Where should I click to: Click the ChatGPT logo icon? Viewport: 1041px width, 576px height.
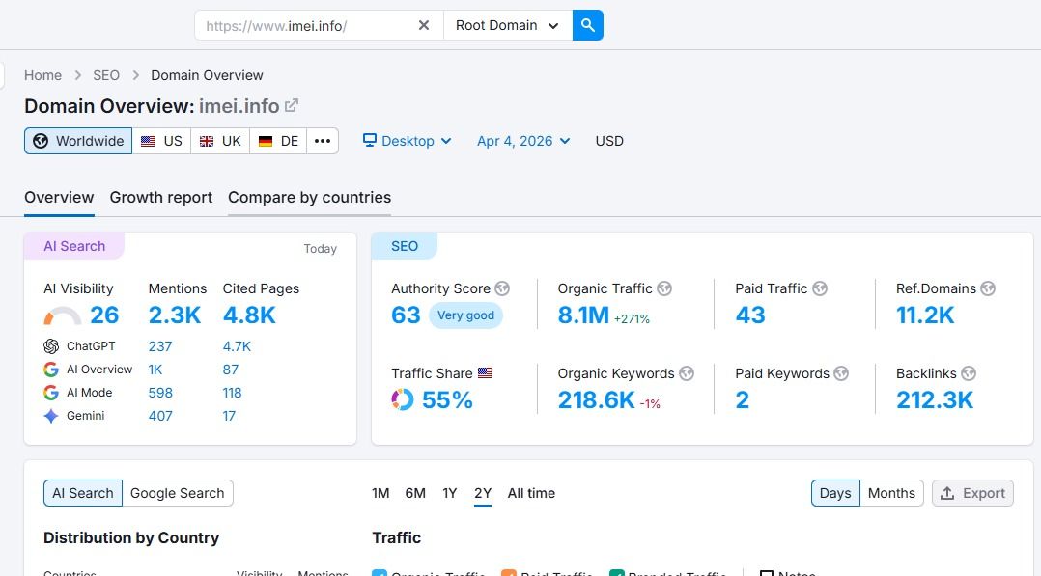(51, 346)
